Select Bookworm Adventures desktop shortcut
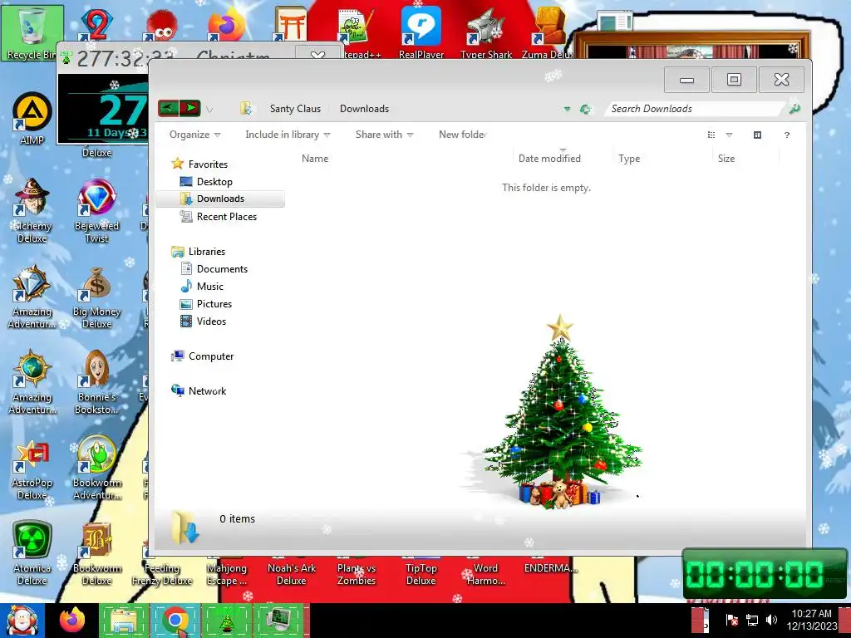The height and width of the screenshot is (638, 851). [96, 468]
